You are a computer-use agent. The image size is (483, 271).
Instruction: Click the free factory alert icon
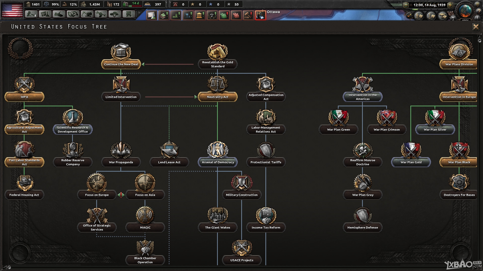[164, 15]
